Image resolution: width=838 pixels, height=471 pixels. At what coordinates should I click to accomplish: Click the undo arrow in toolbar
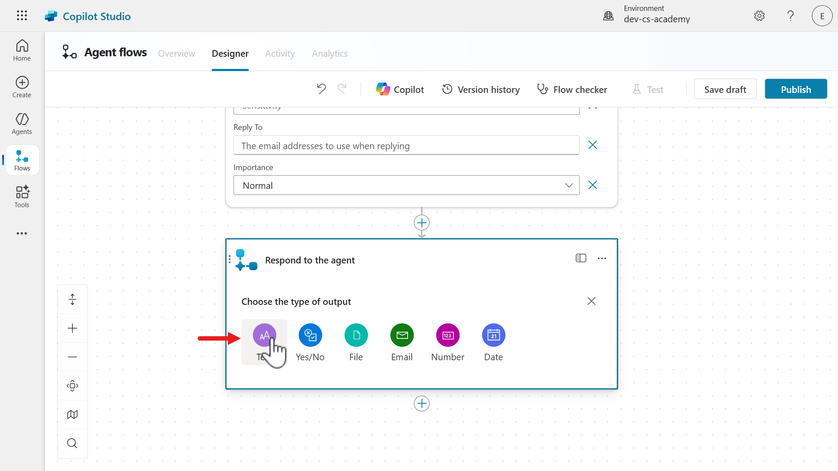pos(321,89)
